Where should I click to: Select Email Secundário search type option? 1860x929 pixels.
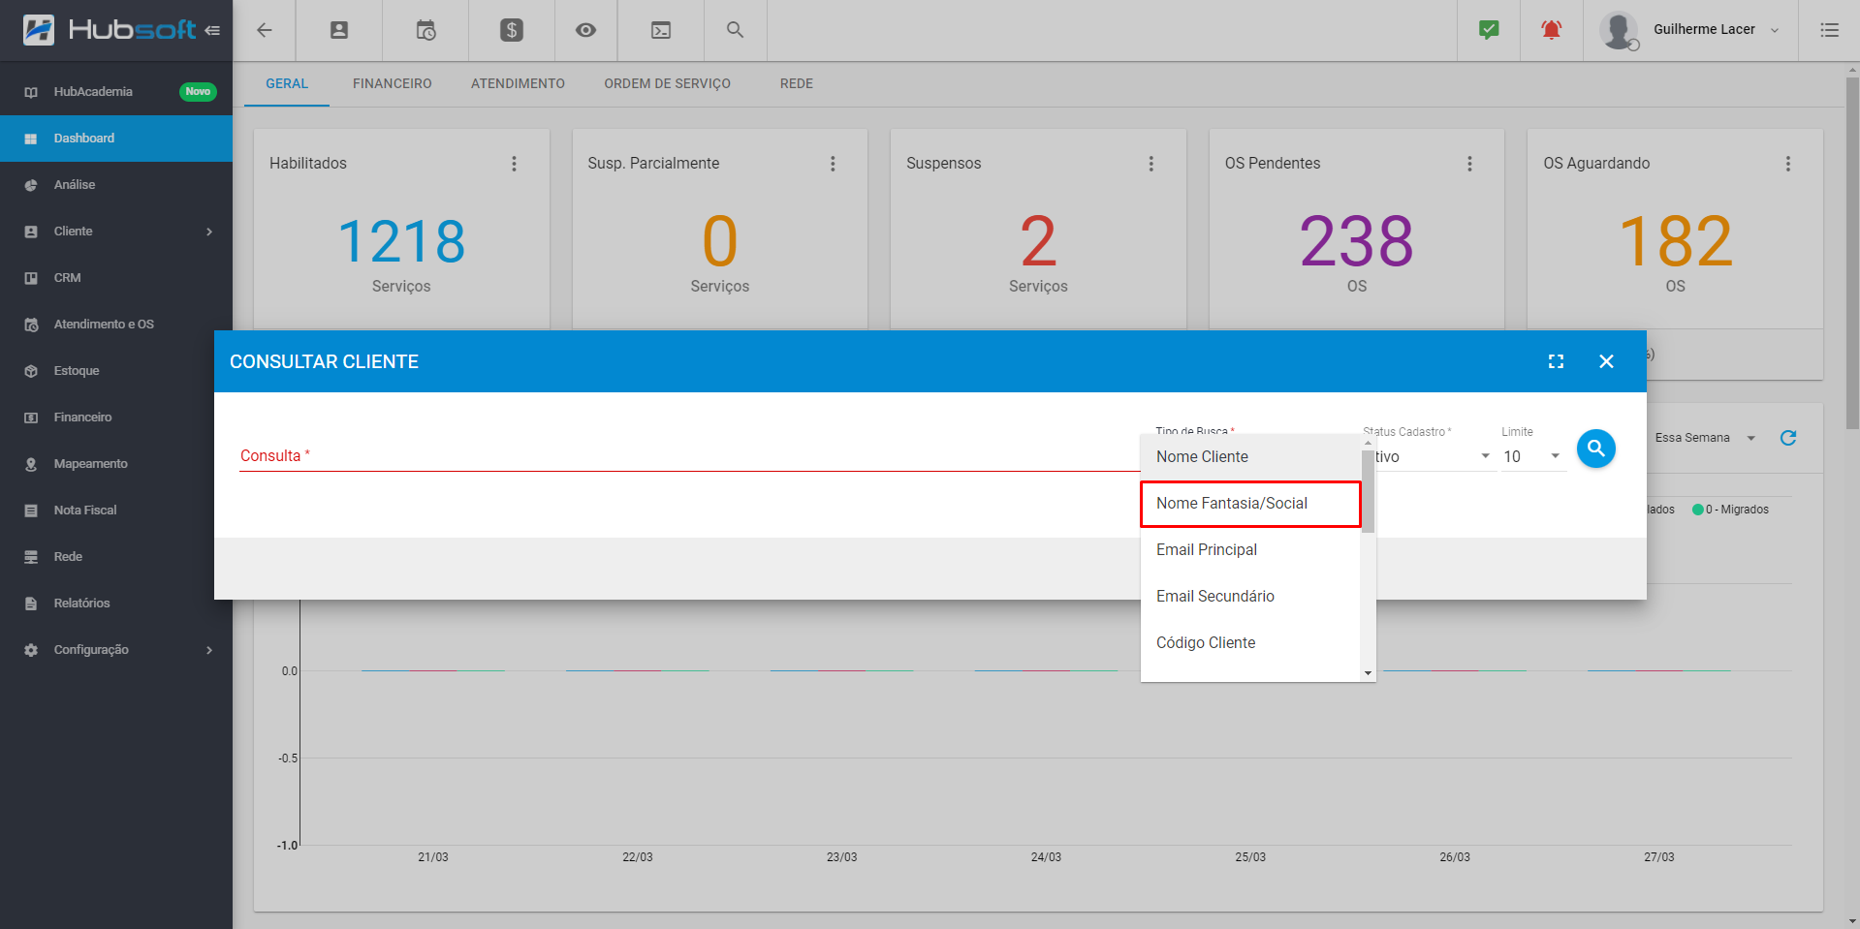point(1250,597)
